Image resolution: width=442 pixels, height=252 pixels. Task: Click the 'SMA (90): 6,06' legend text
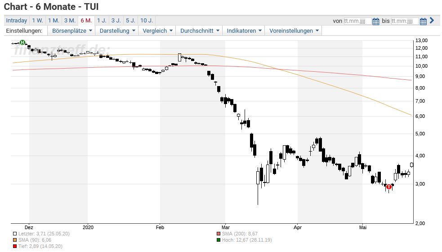[x=35, y=240]
